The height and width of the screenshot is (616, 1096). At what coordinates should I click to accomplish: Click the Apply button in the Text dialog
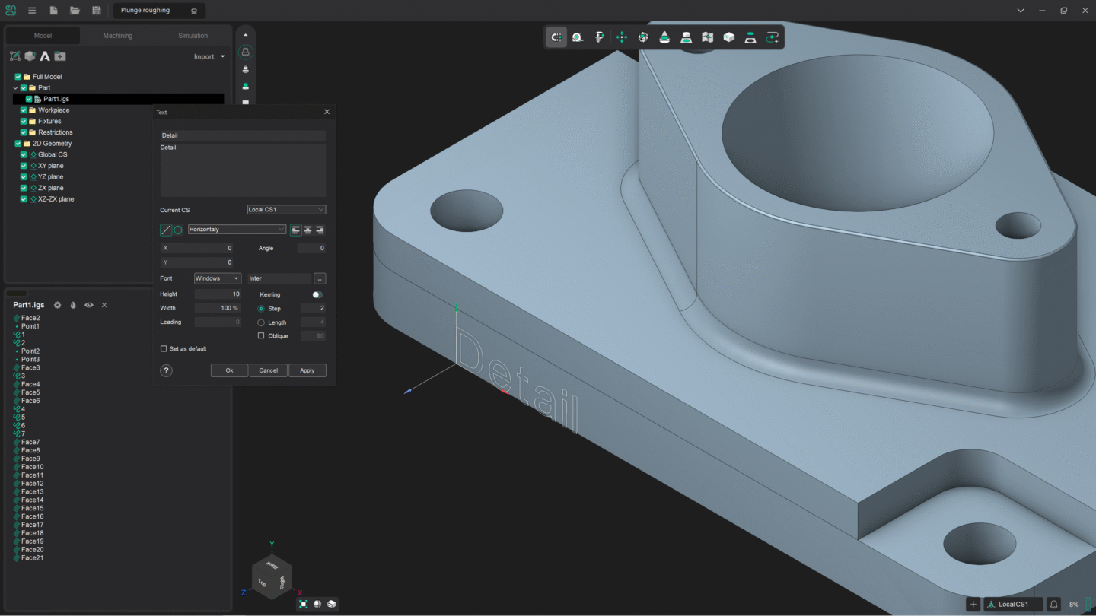click(307, 370)
